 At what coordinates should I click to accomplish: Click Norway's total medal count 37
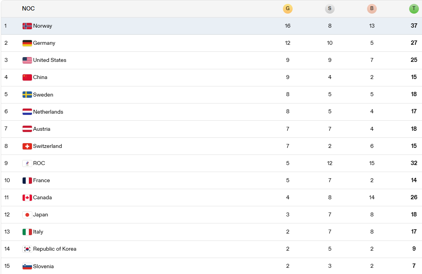414,26
